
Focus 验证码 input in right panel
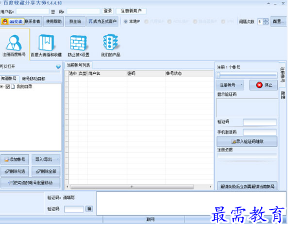click(260, 122)
